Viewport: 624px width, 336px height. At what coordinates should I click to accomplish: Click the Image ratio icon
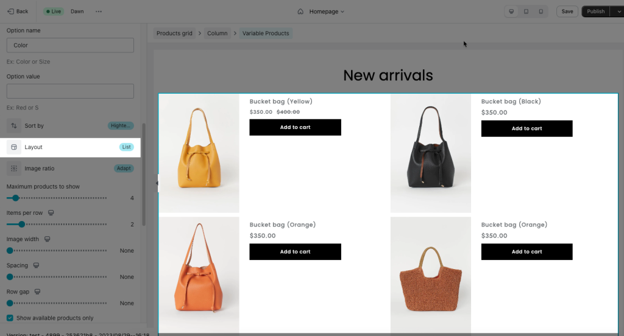point(14,169)
